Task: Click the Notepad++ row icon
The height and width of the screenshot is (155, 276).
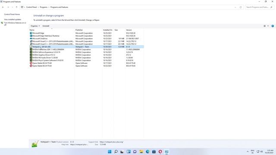Action: click(x=31, y=47)
